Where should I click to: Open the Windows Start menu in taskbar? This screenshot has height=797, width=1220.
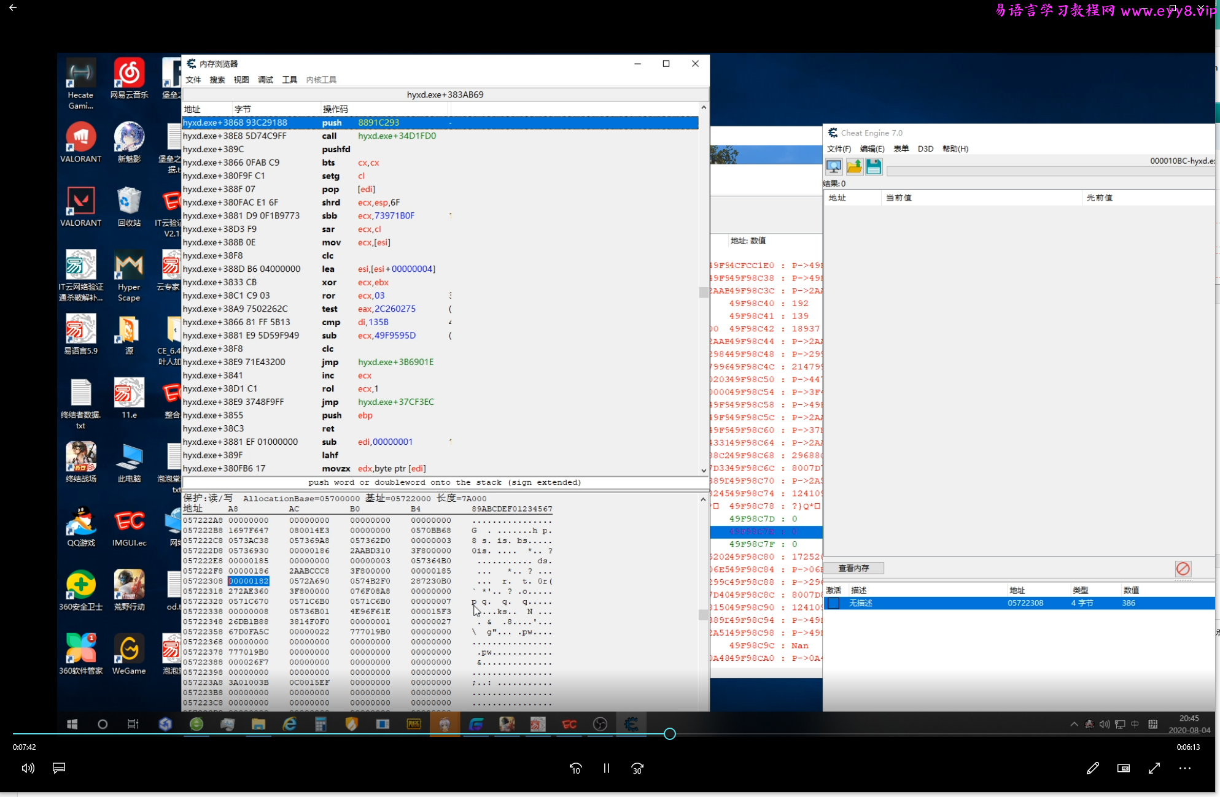tap(72, 724)
